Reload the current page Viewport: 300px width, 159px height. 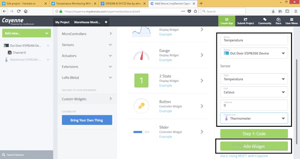[19, 11]
